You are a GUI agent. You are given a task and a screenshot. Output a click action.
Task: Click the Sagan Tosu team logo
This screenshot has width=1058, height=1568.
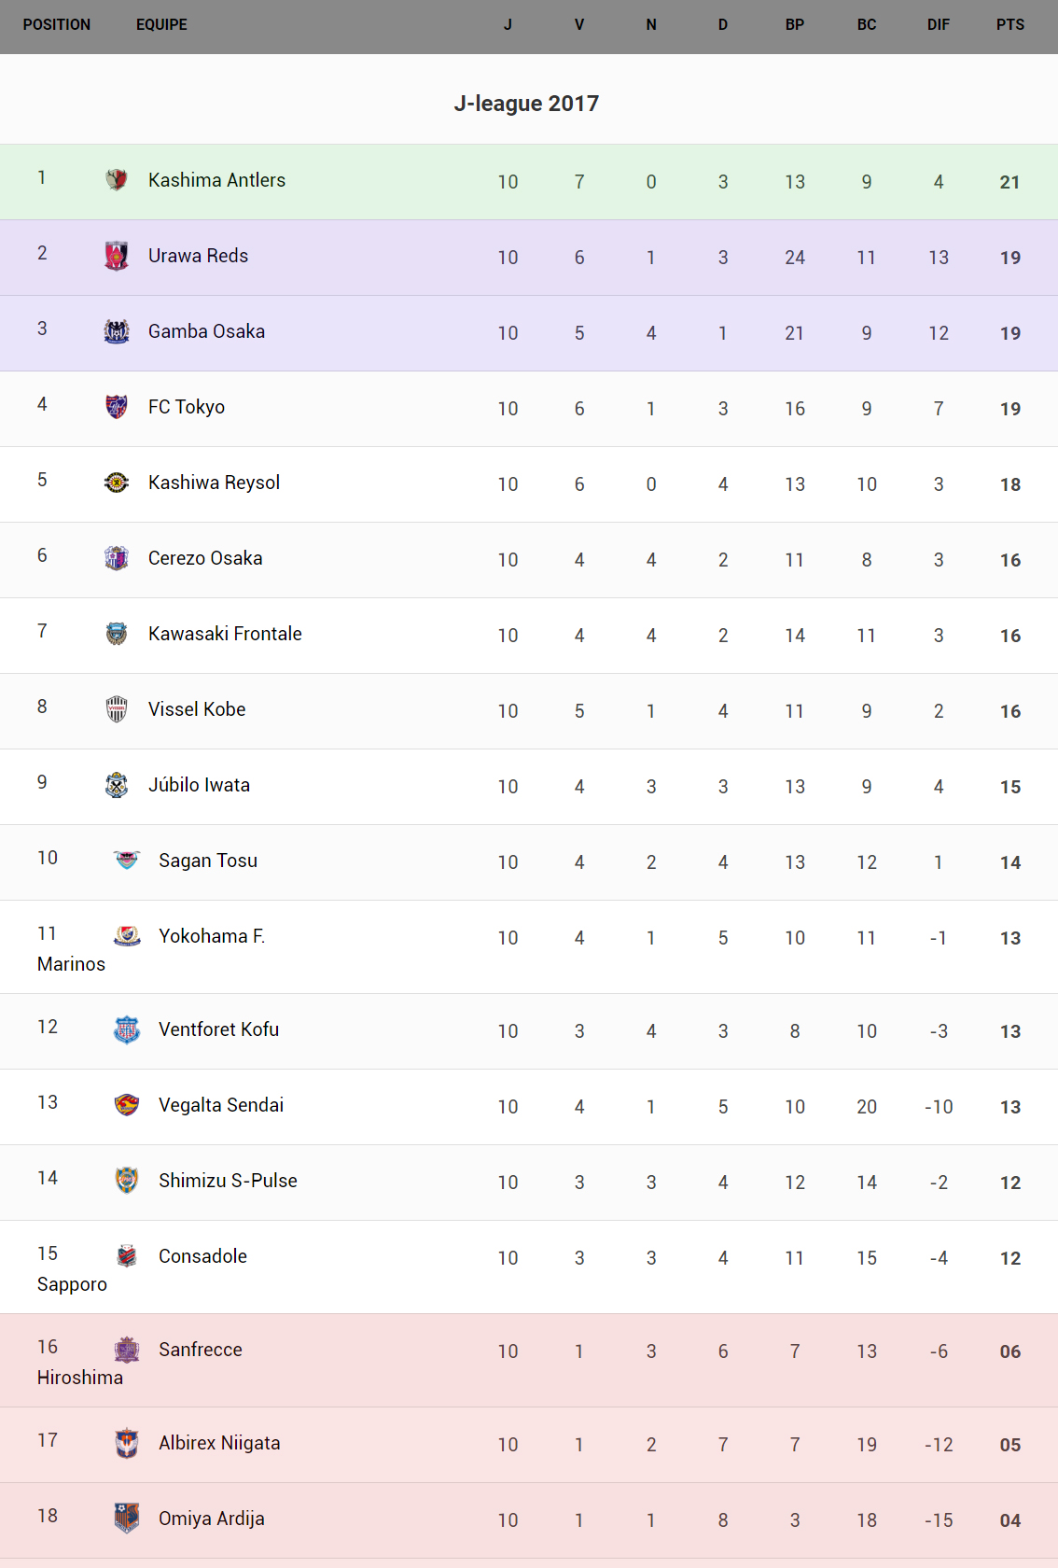coord(127,861)
